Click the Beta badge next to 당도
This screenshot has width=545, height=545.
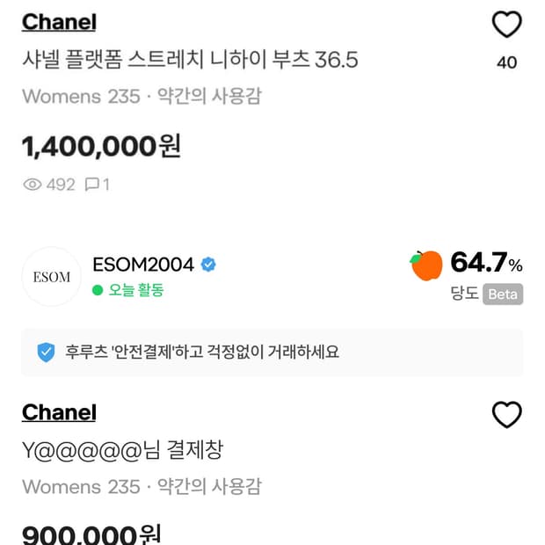coord(503,294)
